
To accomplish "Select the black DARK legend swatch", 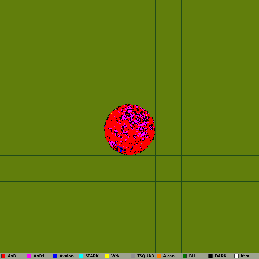I will click(211, 256).
